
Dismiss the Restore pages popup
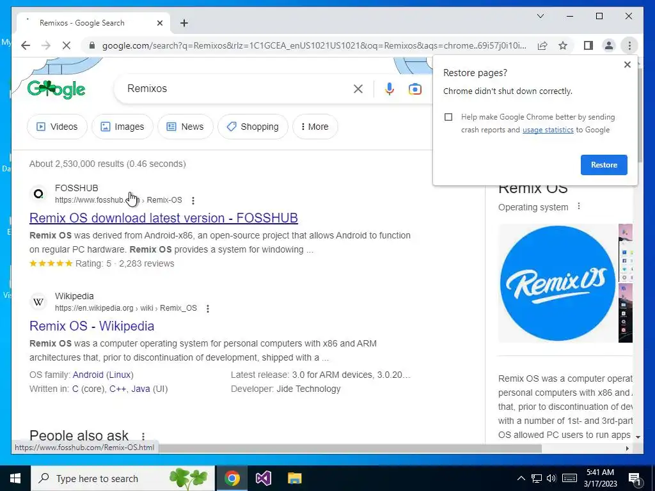coord(627,65)
